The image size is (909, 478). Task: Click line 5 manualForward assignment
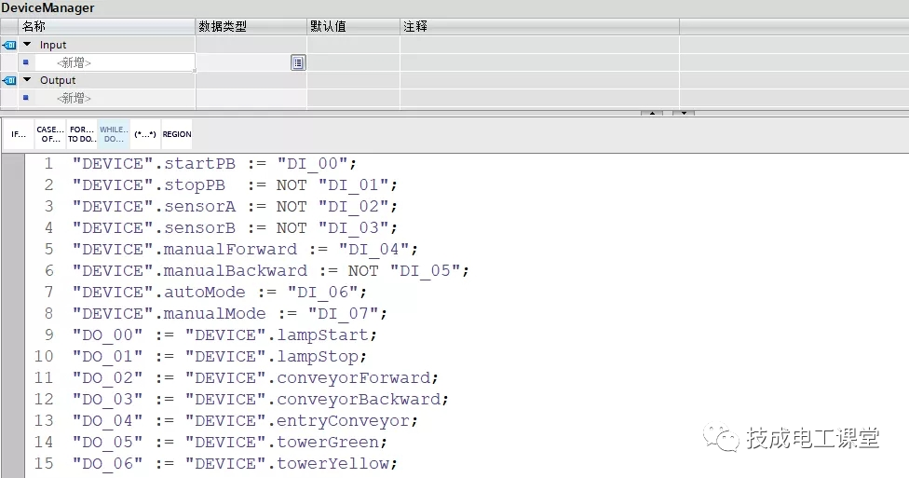(x=245, y=250)
